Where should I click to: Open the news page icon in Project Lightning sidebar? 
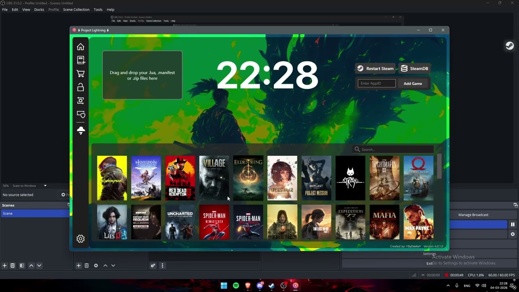(x=81, y=60)
